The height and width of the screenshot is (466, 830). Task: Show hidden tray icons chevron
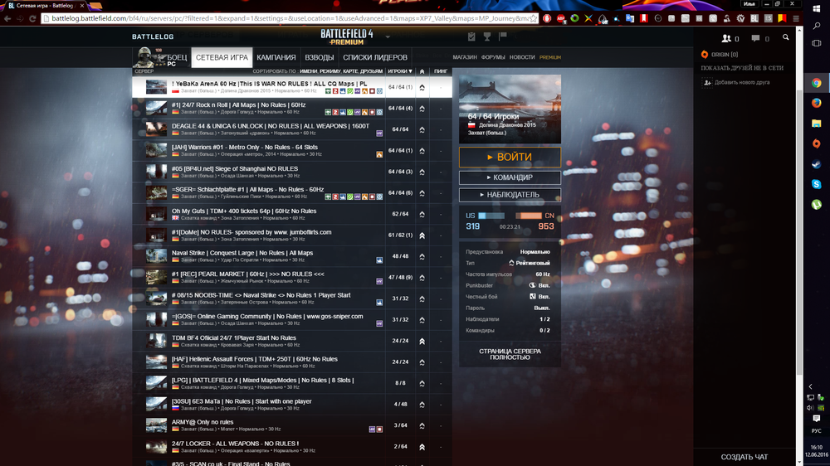tap(810, 386)
